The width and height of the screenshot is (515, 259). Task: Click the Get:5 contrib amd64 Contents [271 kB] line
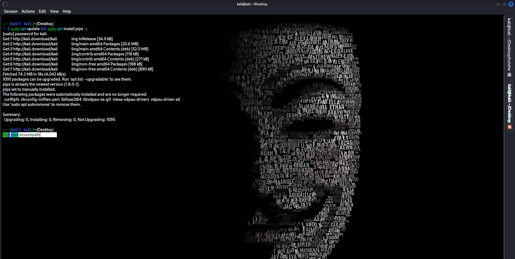(x=76, y=59)
